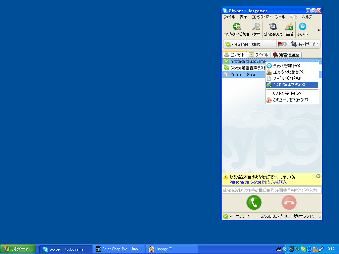Choose コンタクトの送信 from the context menu
339x254 pixels.
point(292,72)
